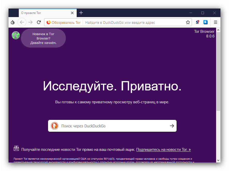Screen dimensions: 229x171
Task: Close the 'О проекте Tor' tab
Action: coord(72,13)
